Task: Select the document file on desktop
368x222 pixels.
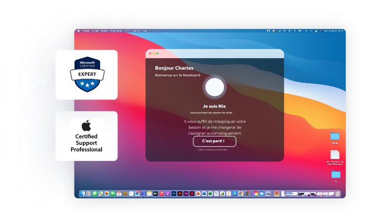Action: (335, 155)
